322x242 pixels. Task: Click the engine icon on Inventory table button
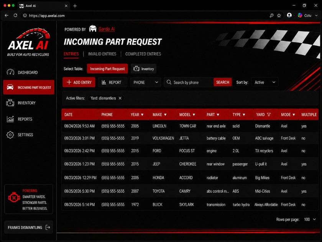pos(136,68)
